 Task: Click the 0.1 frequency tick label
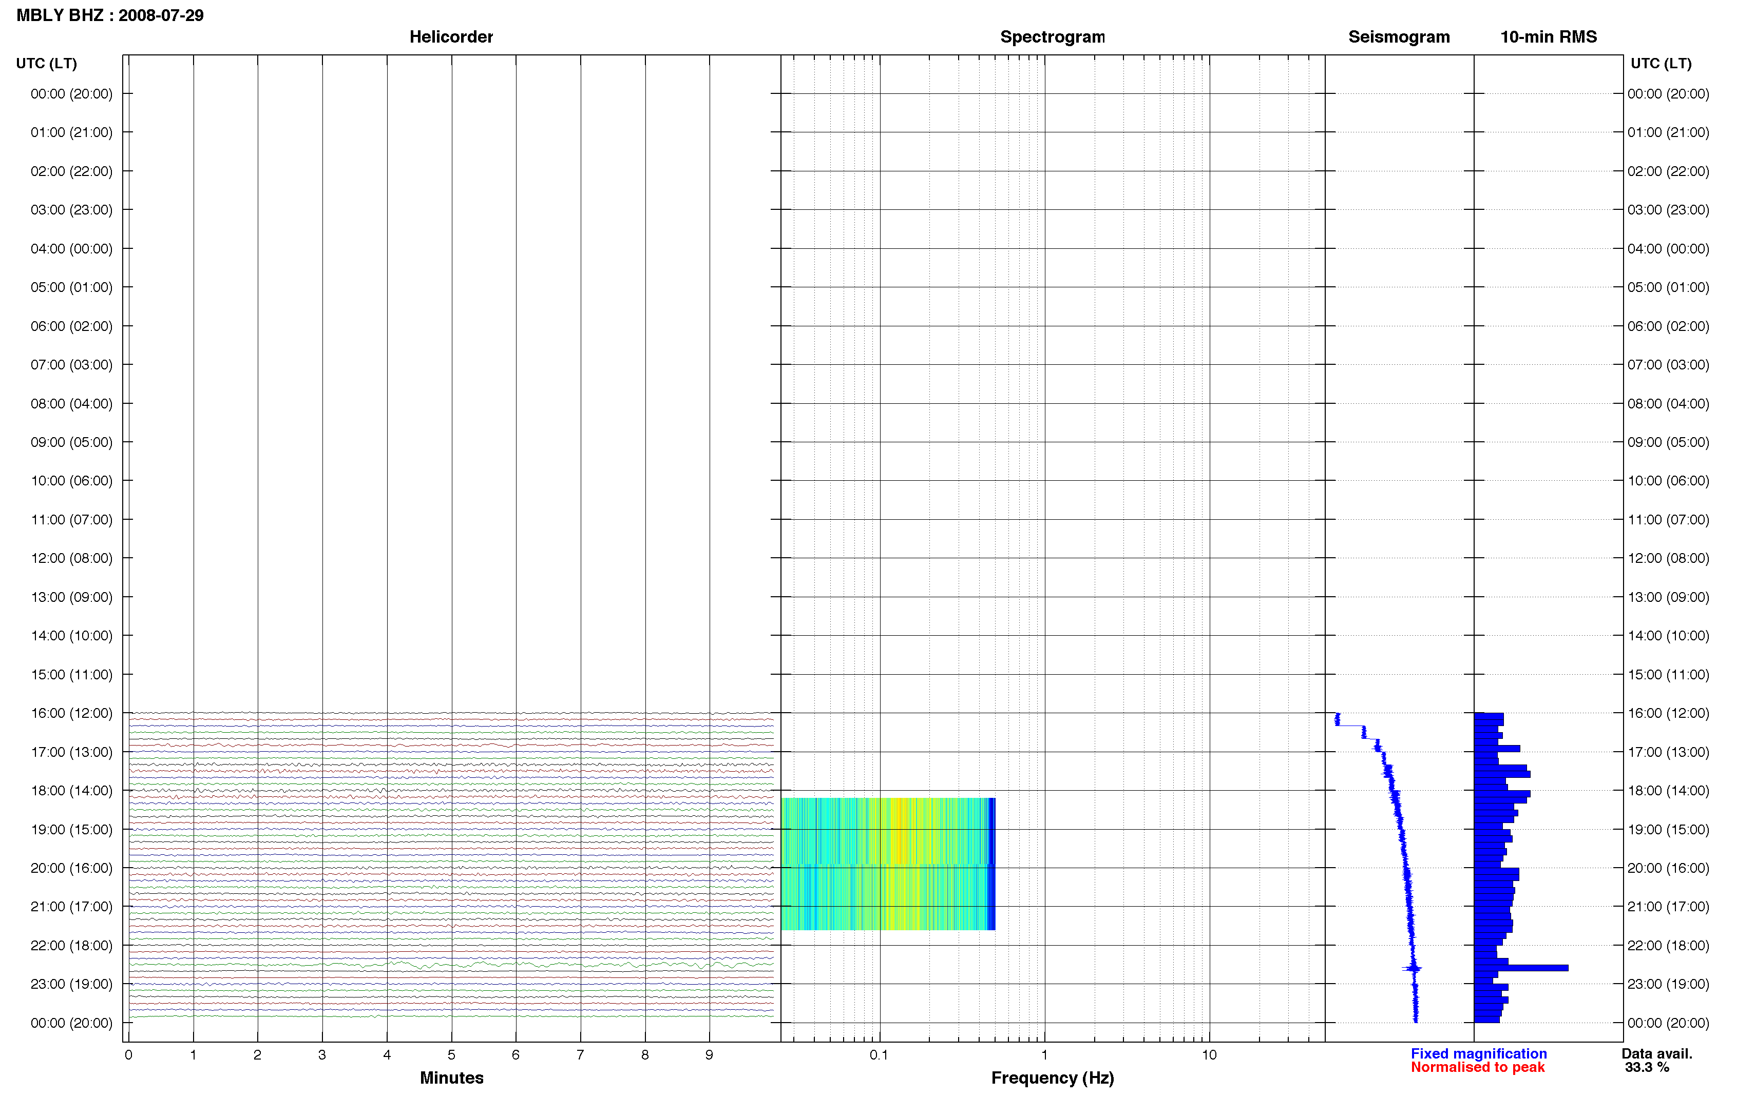[x=879, y=1055]
